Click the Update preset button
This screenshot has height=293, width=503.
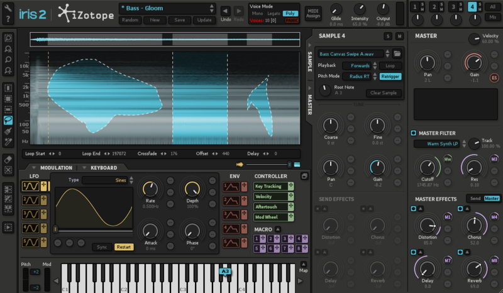(204, 20)
